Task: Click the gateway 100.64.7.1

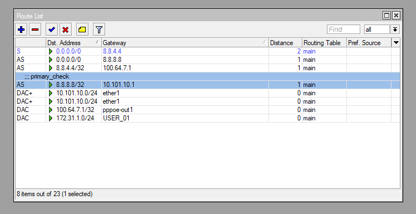Action: 117,68
